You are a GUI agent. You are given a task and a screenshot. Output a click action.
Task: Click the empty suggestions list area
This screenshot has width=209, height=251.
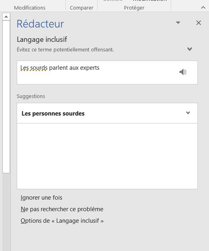point(107,156)
